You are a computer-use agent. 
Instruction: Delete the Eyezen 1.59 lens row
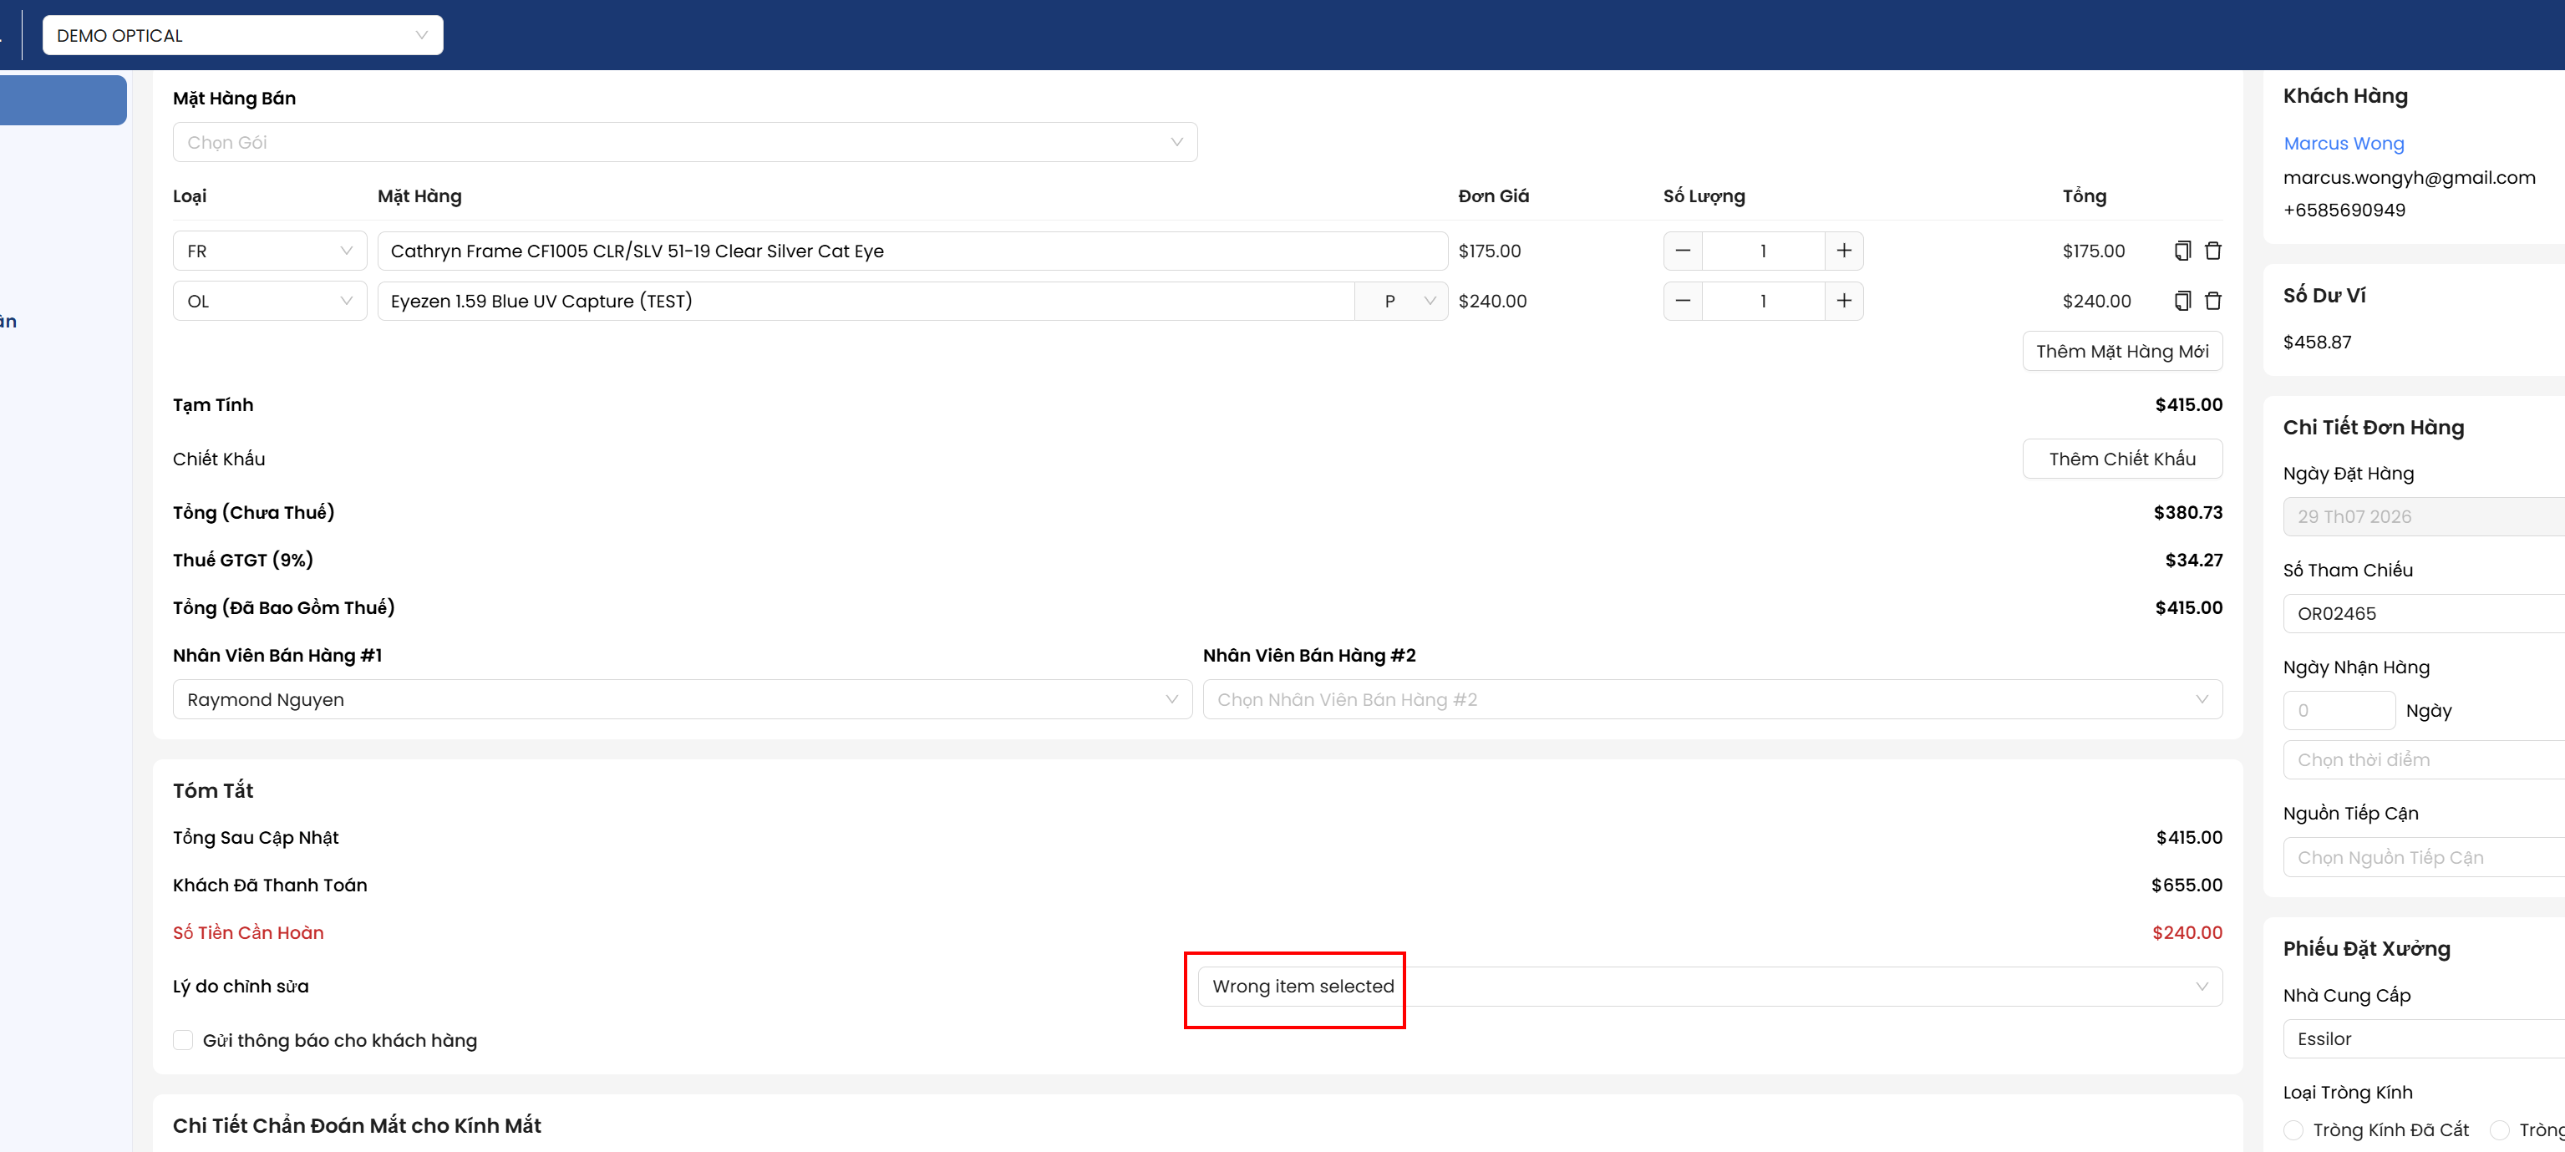(2212, 301)
